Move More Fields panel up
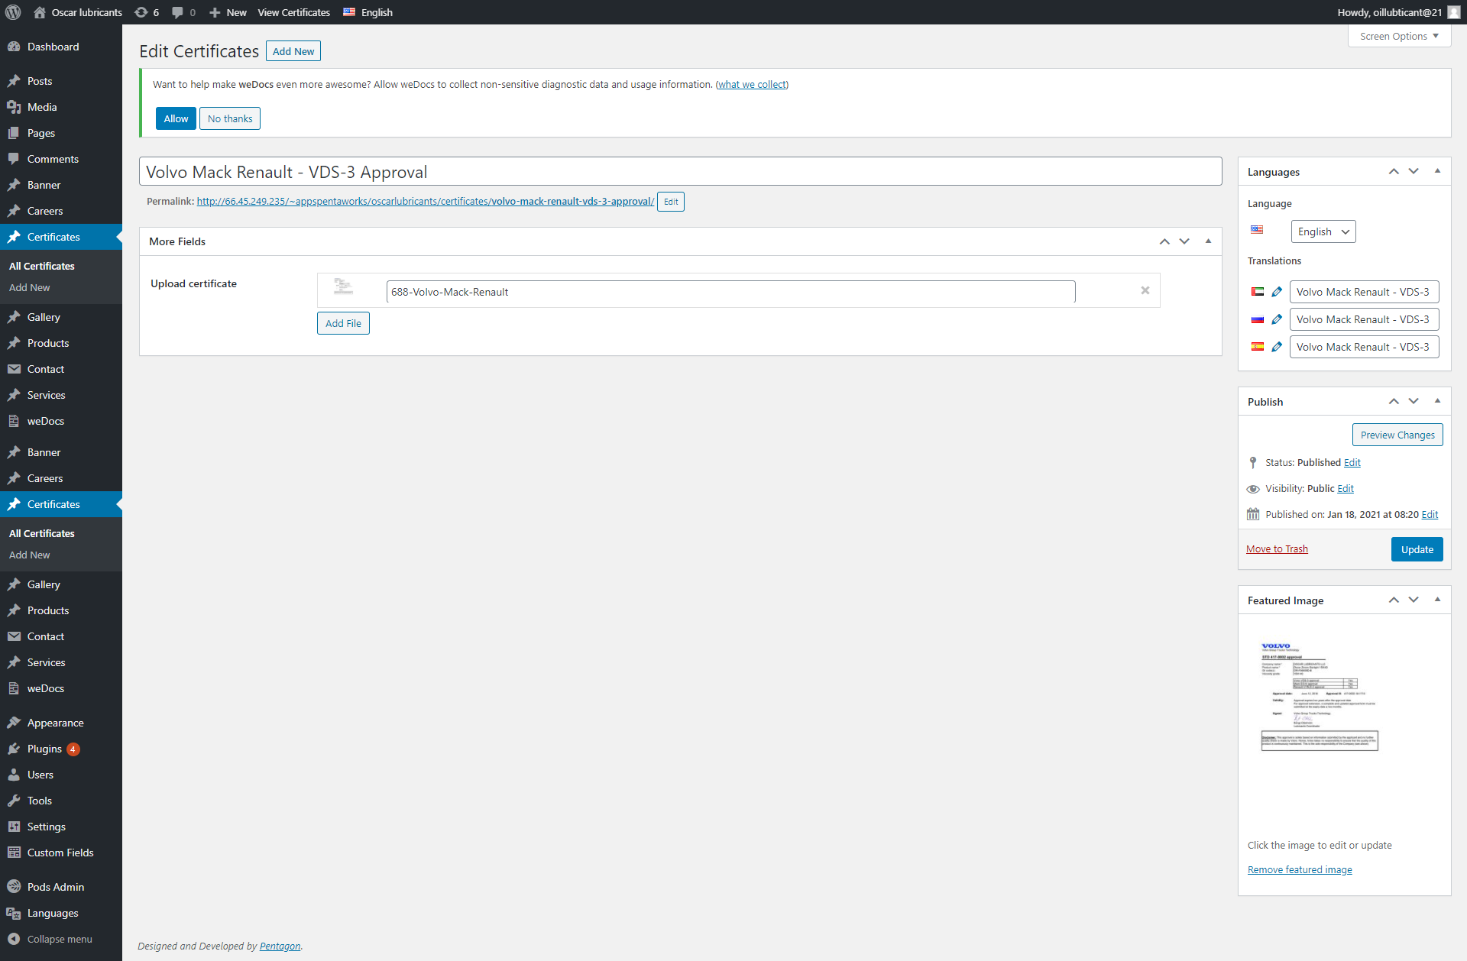1467x961 pixels. coord(1164,241)
